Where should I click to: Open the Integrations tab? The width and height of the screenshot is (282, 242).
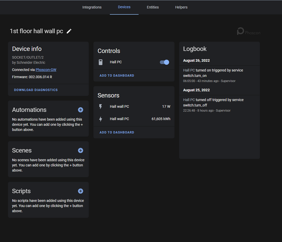tap(92, 7)
